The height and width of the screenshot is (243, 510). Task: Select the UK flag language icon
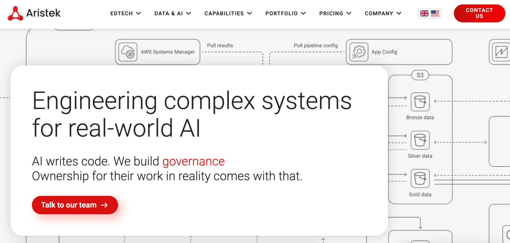coord(425,13)
